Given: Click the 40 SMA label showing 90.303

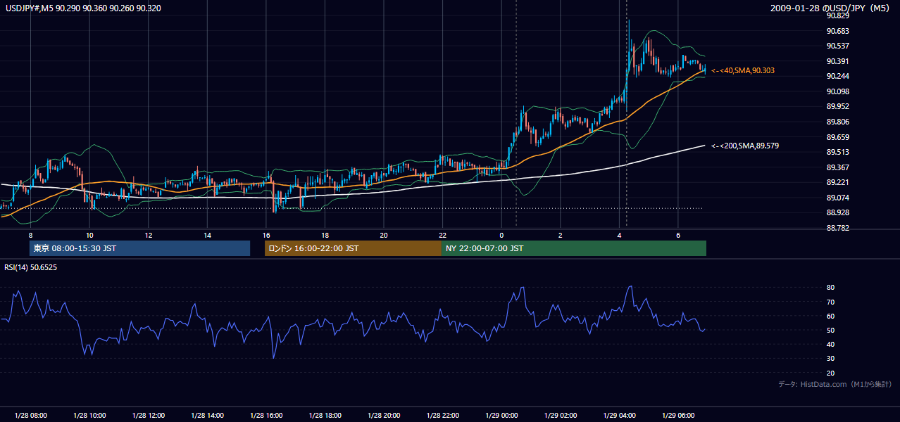Looking at the screenshot, I should pyautogui.click(x=743, y=70).
